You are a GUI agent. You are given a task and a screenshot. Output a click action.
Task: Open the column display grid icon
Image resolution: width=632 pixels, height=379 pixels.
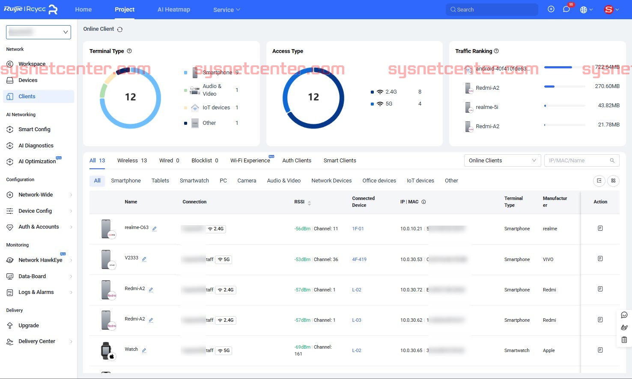pos(613,181)
